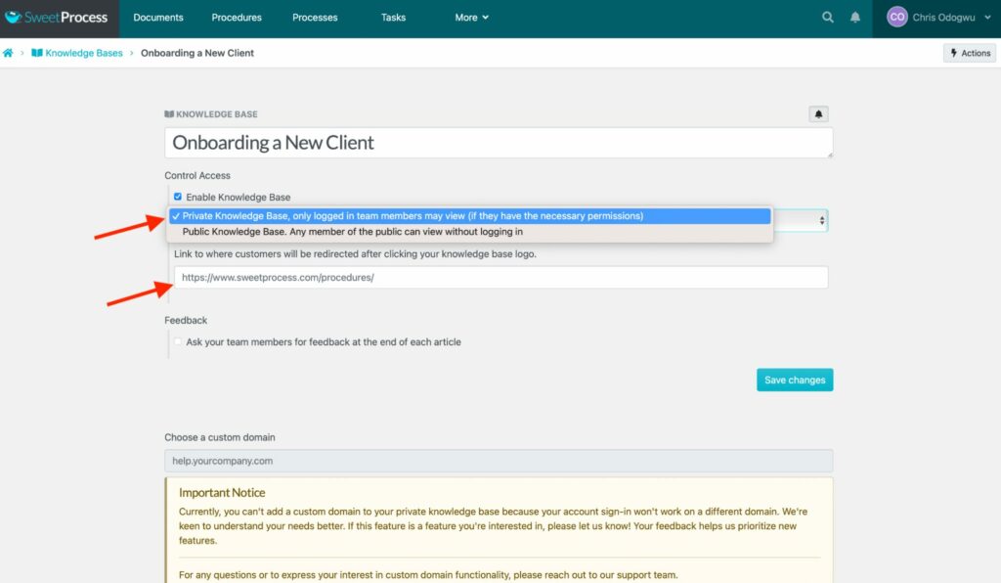Expand the Chris Odogwu account dropdown

(x=986, y=17)
